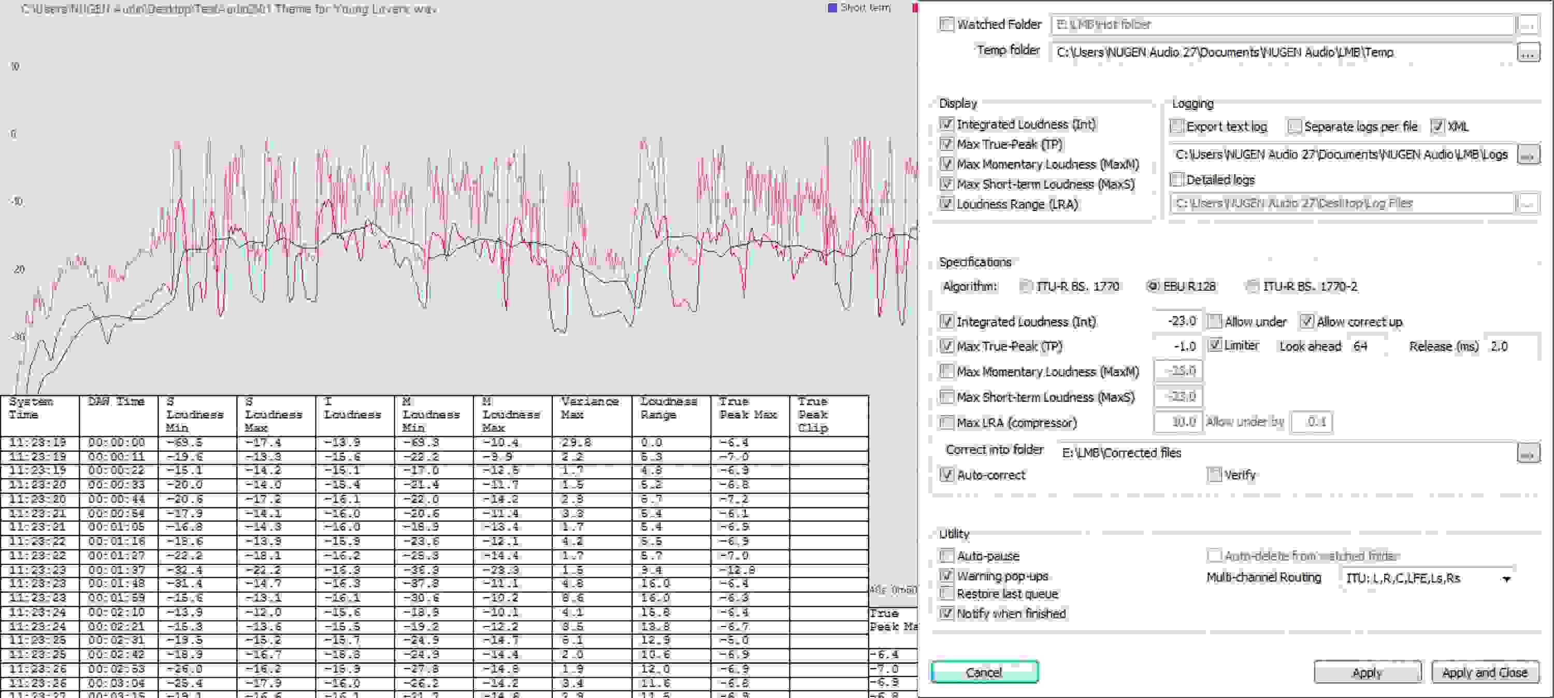This screenshot has height=698, width=1554.
Task: Disable XML logging
Action: click(1437, 126)
